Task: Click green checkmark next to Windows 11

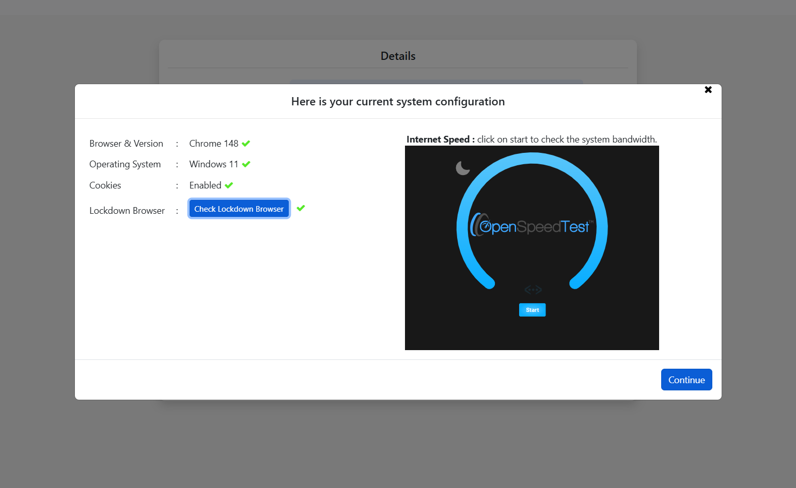Action: point(246,164)
